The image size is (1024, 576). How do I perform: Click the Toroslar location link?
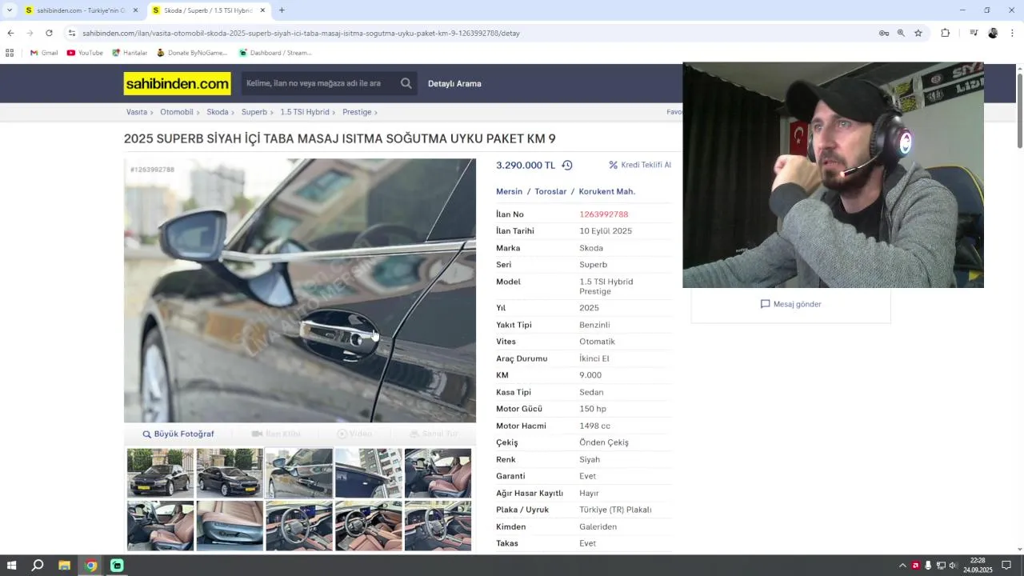point(550,191)
